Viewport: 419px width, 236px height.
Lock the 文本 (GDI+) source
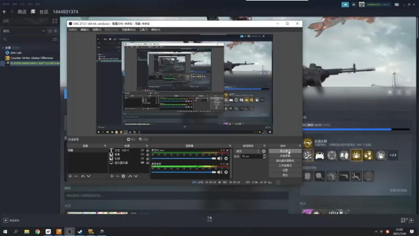147,151
